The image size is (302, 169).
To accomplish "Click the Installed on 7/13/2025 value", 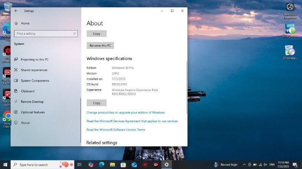I will pyautogui.click(x=119, y=79).
